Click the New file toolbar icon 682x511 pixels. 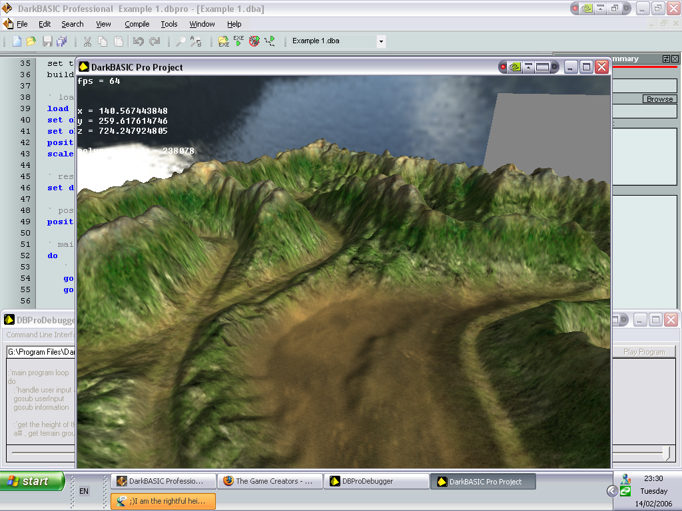(17, 41)
